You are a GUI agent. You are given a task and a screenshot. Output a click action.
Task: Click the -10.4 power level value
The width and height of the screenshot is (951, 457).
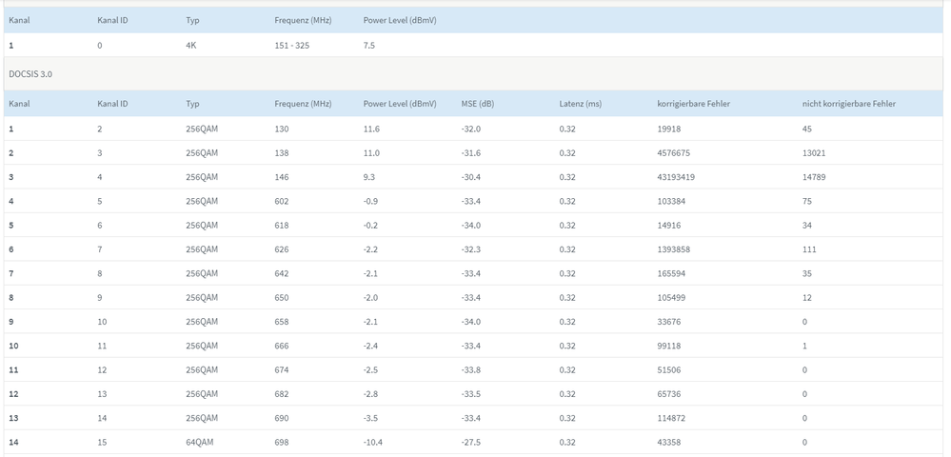(x=373, y=442)
